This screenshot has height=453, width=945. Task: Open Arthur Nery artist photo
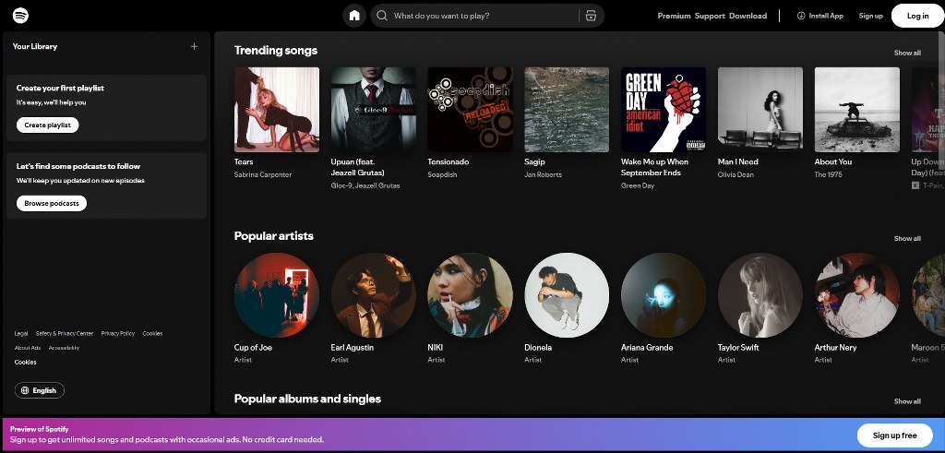click(x=857, y=295)
